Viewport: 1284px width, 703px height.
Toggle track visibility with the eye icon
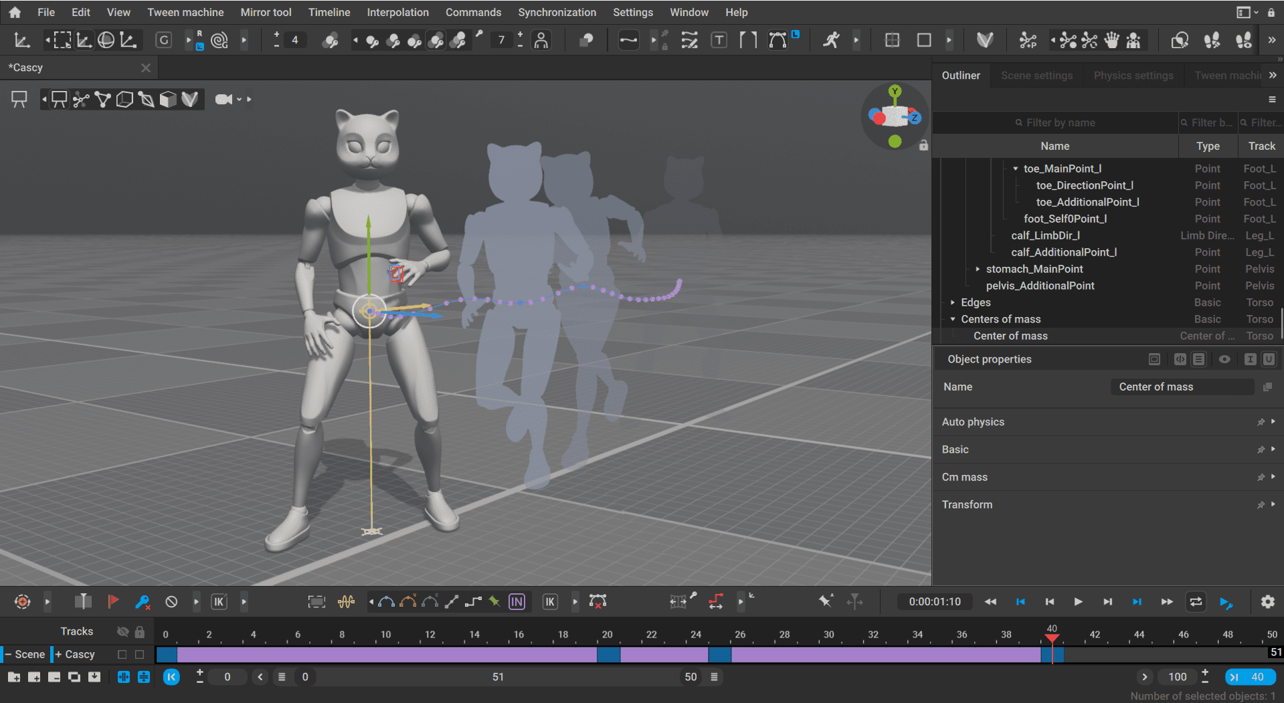click(122, 631)
